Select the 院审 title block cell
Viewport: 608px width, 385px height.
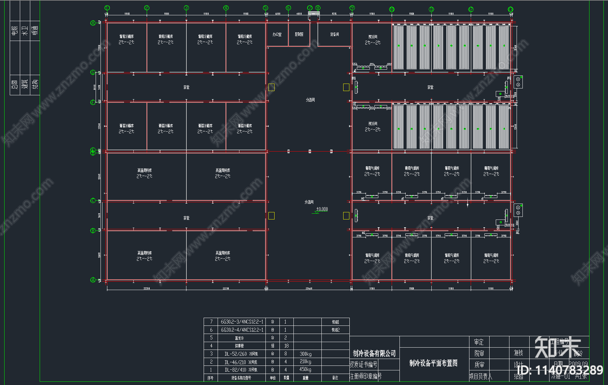479,353
